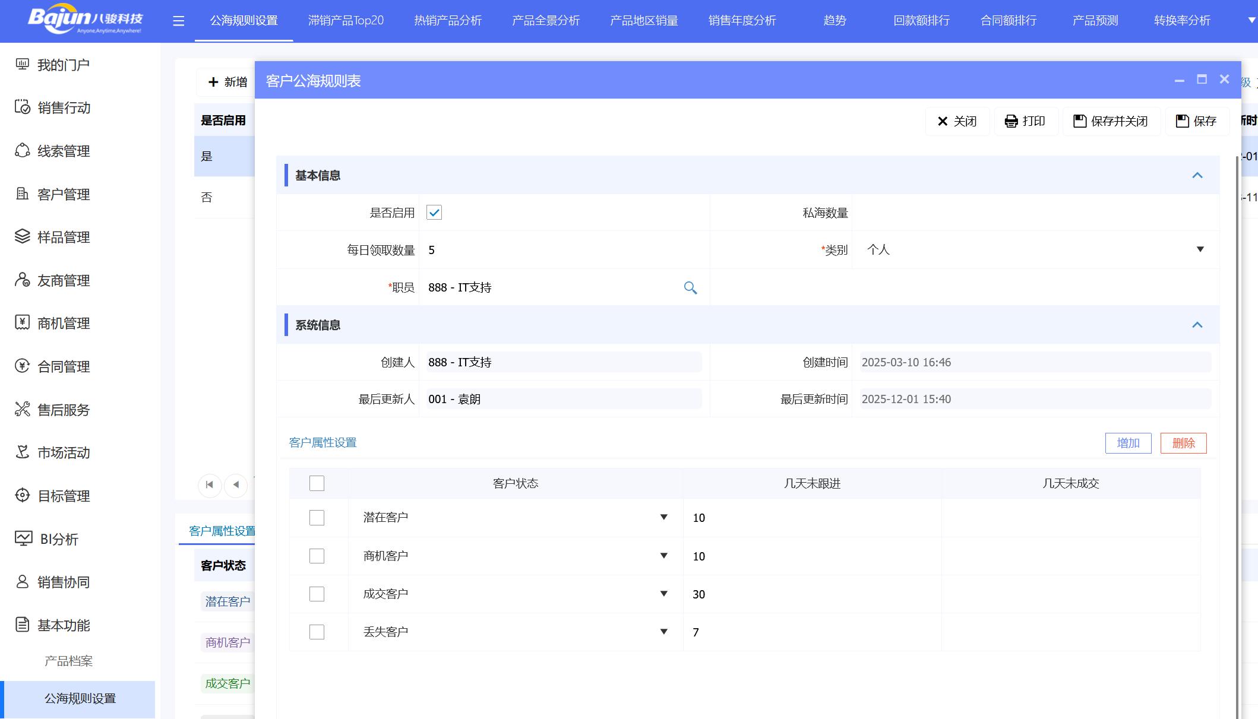Viewport: 1258px width, 719px height.
Task: Open the 成交客户 status dropdown in the table
Action: tap(663, 594)
